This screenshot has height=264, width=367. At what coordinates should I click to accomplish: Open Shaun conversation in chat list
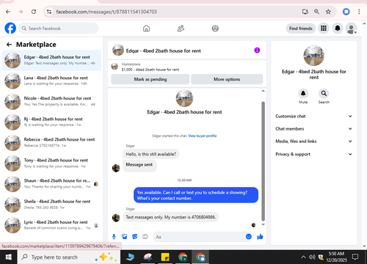51,183
